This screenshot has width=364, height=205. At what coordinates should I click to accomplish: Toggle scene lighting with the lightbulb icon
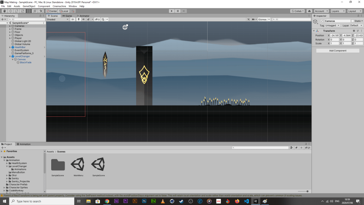coord(78,19)
